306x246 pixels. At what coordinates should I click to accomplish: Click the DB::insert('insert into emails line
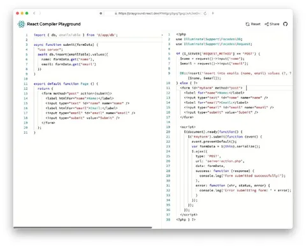(236, 73)
